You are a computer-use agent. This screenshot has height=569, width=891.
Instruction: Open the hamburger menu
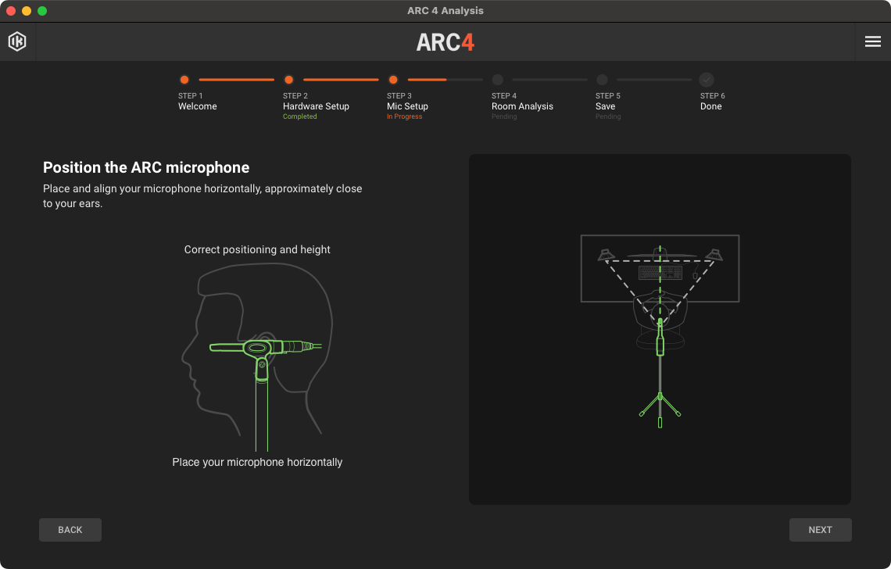[873, 41]
